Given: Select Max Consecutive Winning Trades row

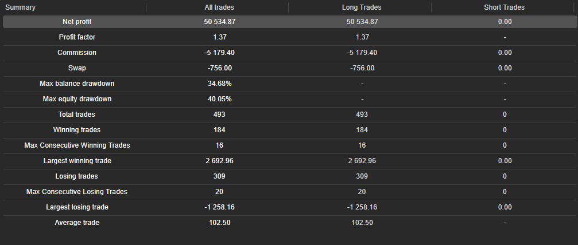Looking at the screenshot, I should click(x=77, y=145).
